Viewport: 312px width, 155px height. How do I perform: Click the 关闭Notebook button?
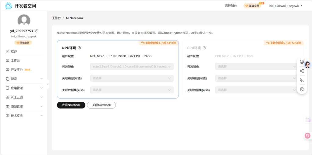click(x=101, y=105)
